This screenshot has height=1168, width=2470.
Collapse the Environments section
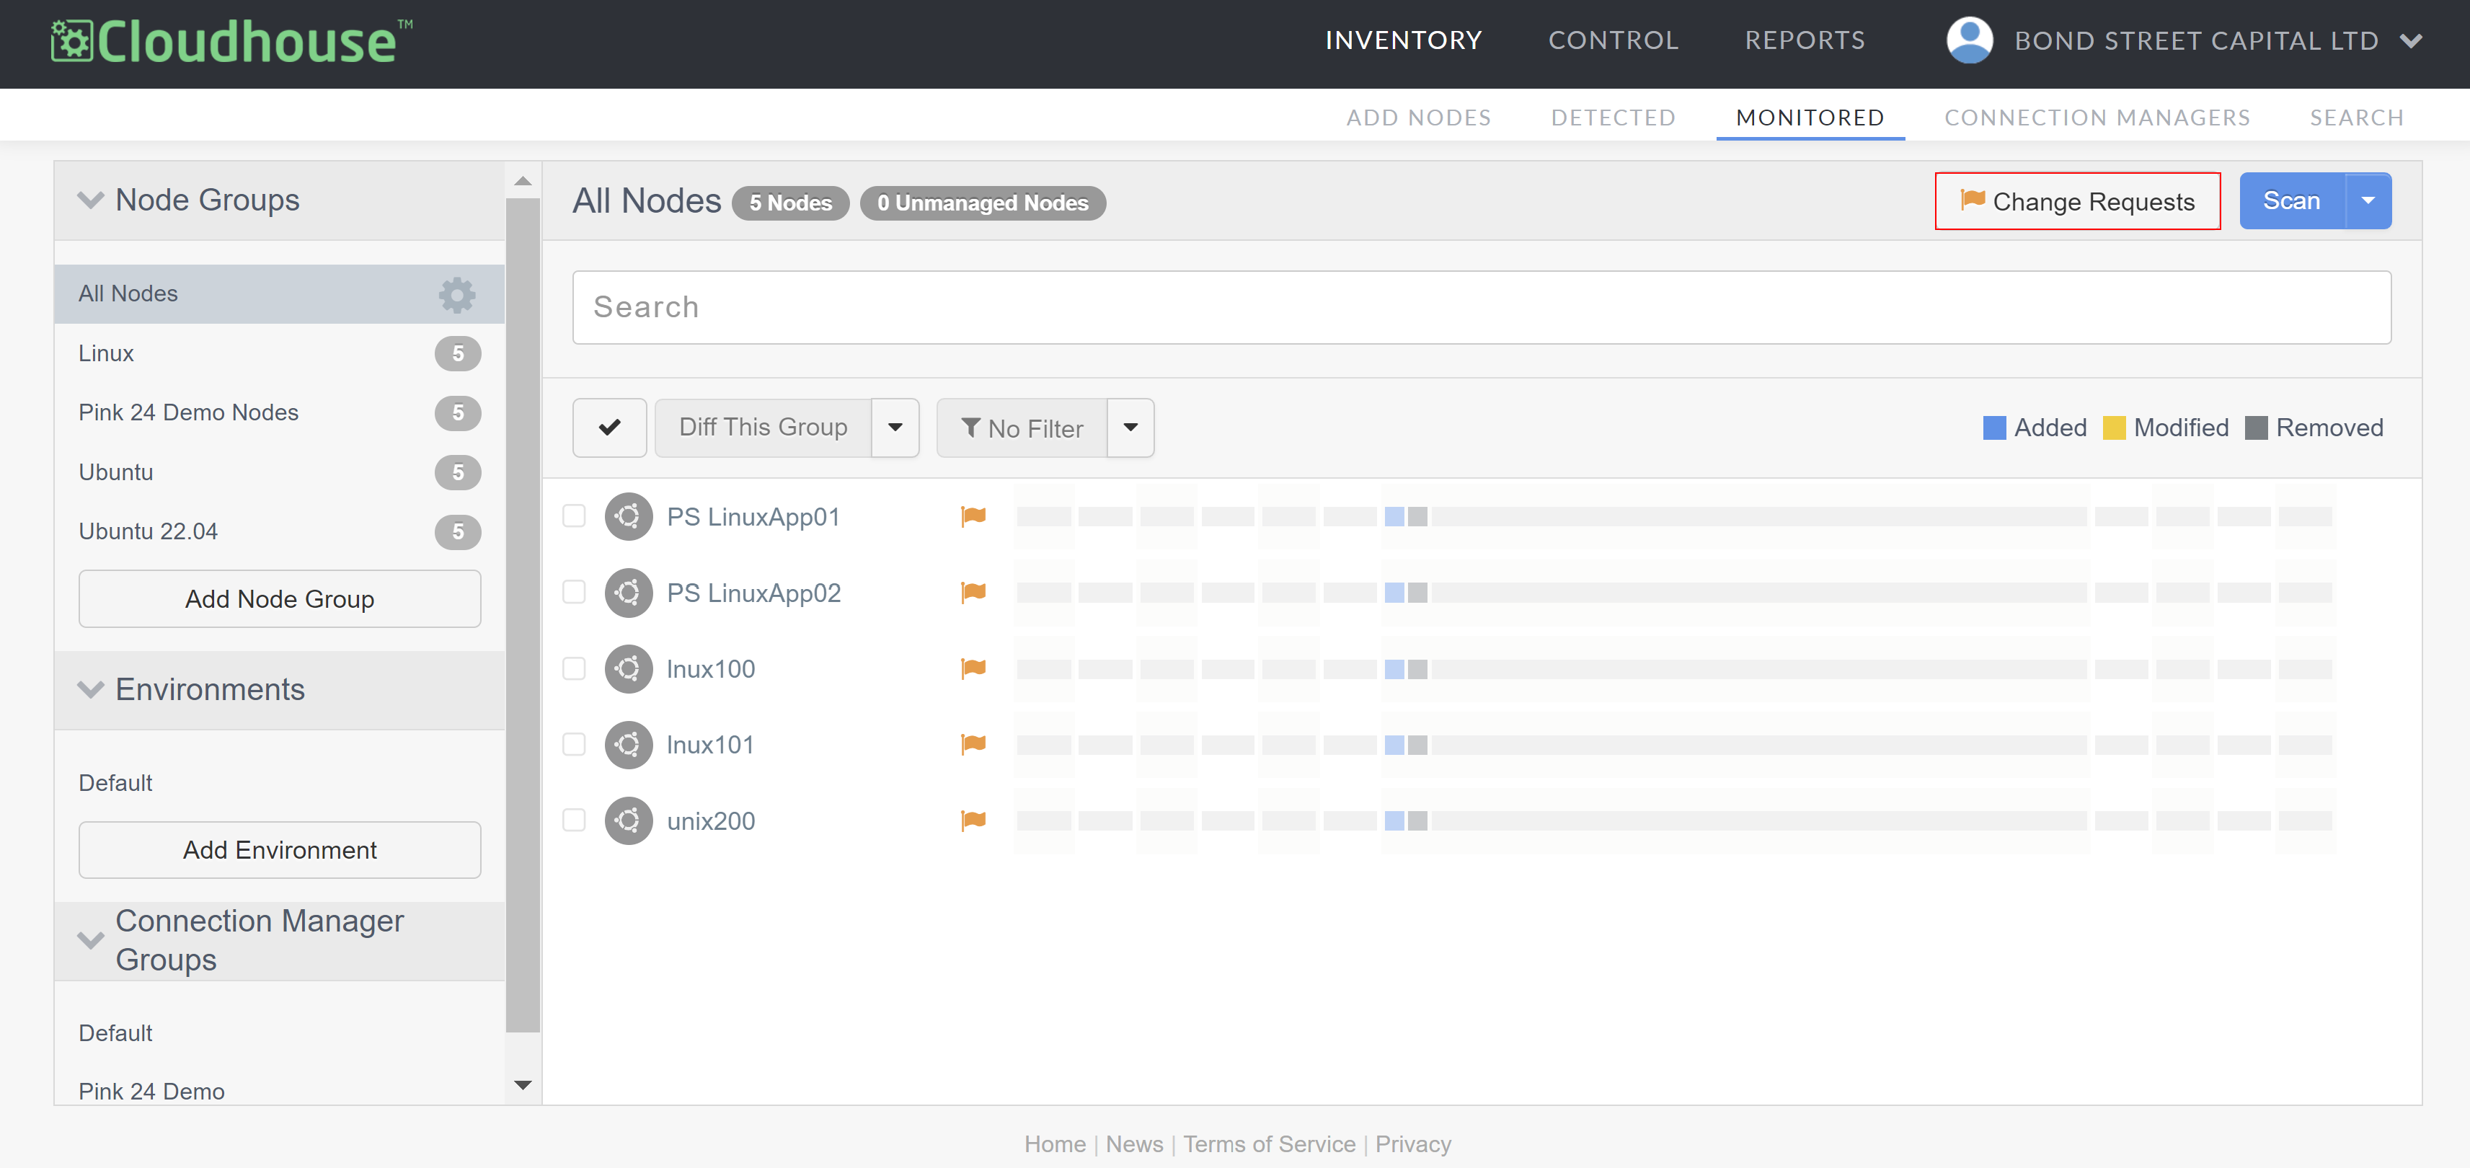[x=91, y=691]
